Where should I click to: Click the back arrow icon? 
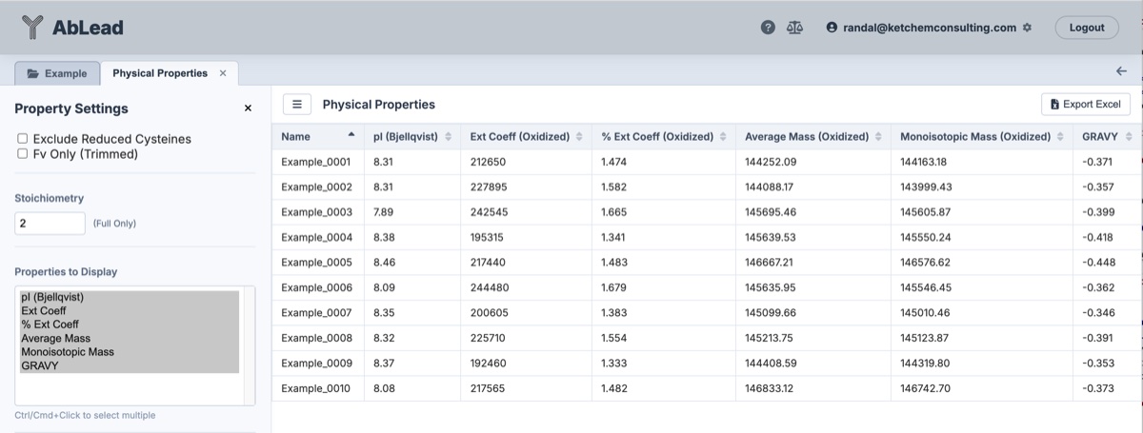click(x=1121, y=71)
